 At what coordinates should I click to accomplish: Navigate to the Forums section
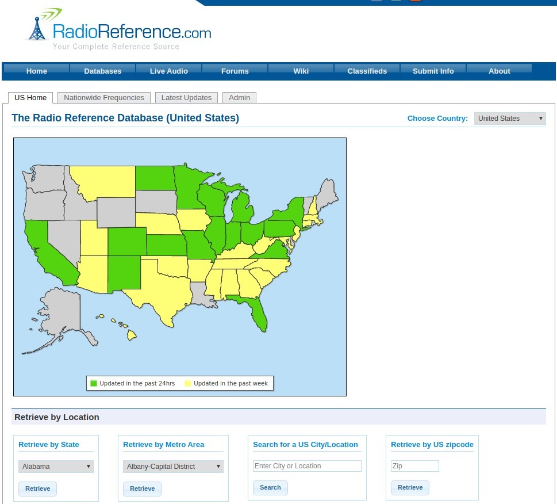[x=235, y=71]
